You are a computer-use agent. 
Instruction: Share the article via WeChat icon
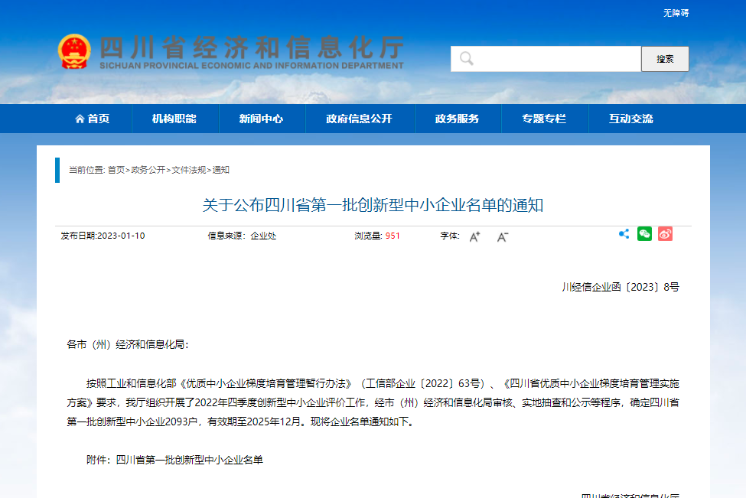[644, 234]
